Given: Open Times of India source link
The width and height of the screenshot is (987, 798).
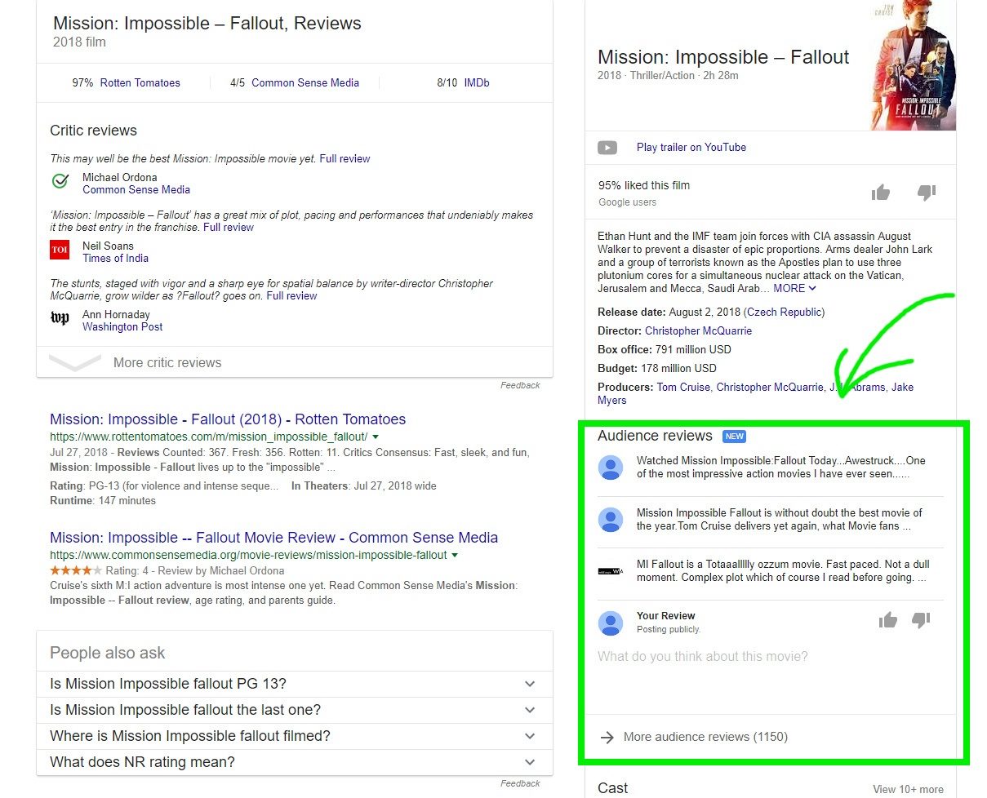Looking at the screenshot, I should [x=115, y=258].
